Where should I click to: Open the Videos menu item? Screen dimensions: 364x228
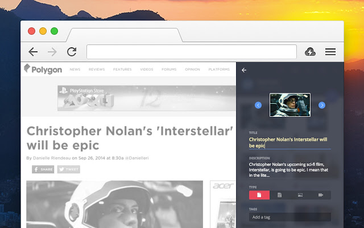tap(147, 70)
